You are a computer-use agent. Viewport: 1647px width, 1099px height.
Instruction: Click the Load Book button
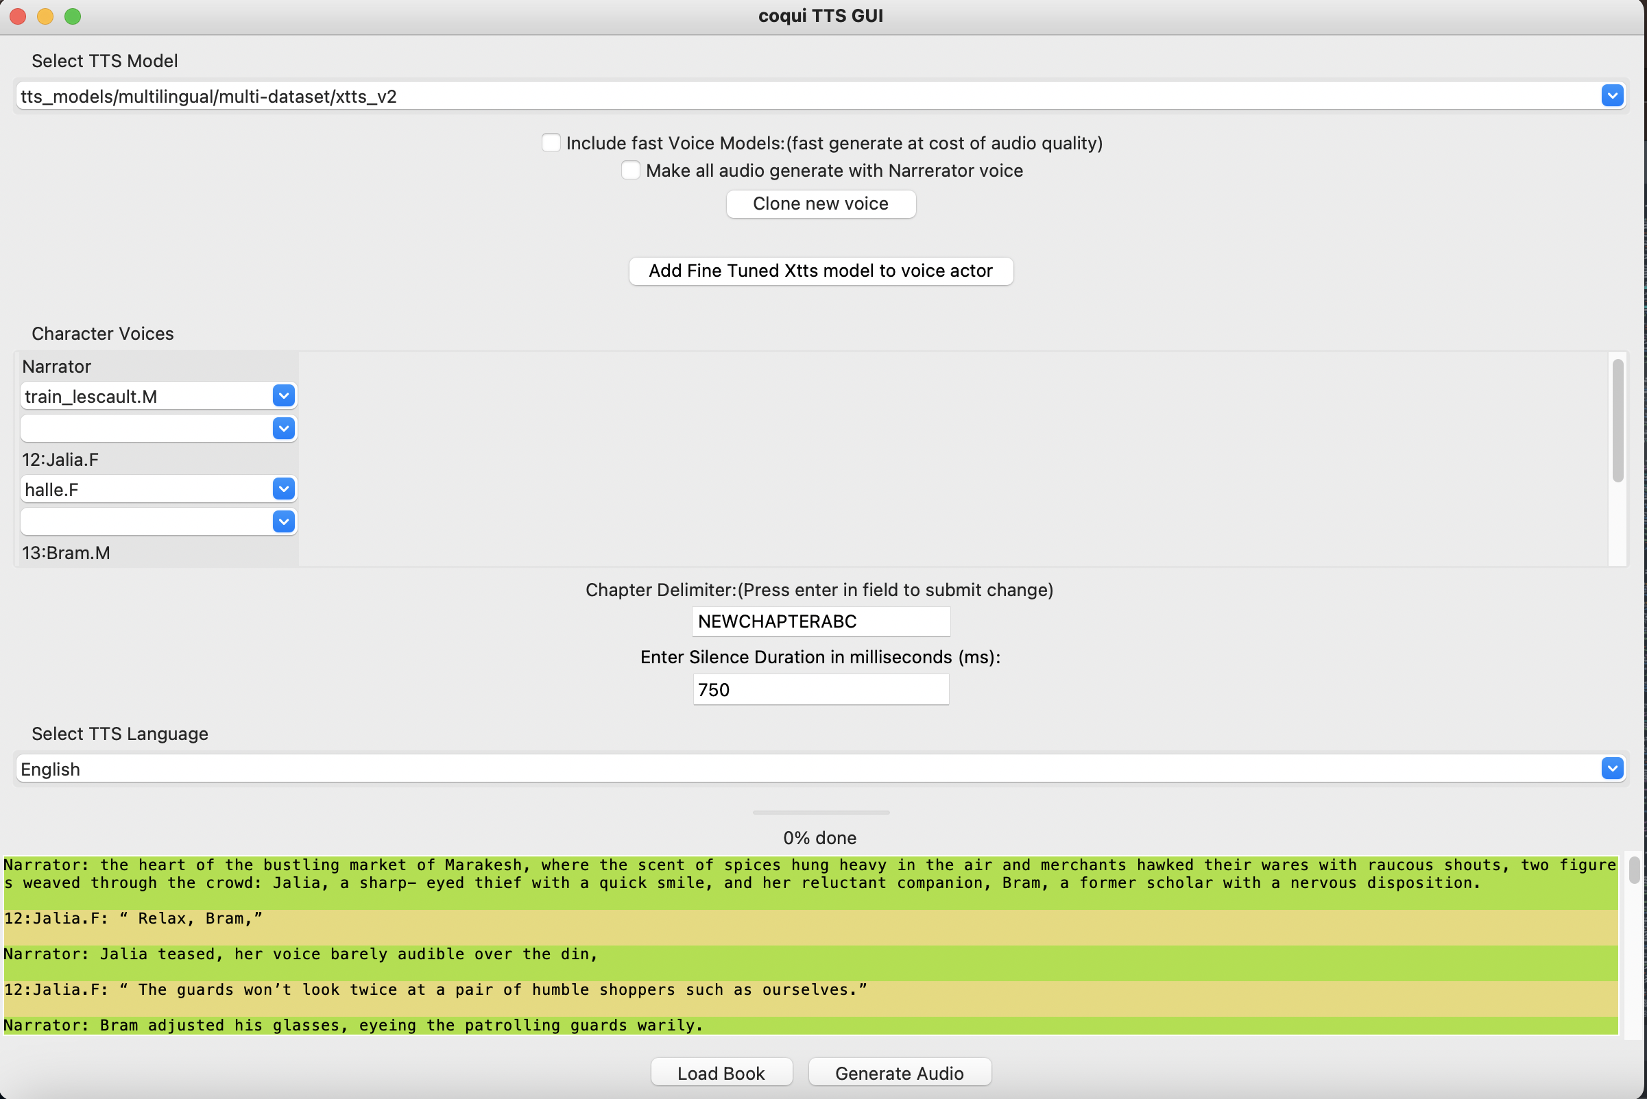(721, 1073)
